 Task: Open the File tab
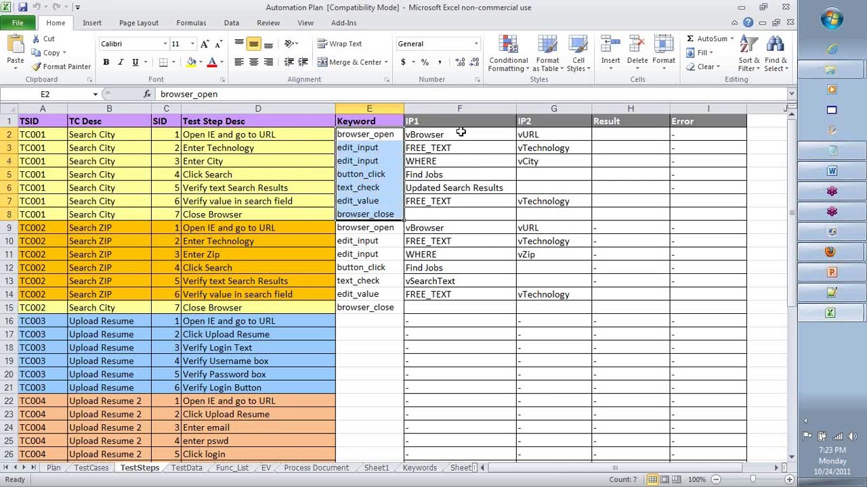tap(18, 23)
